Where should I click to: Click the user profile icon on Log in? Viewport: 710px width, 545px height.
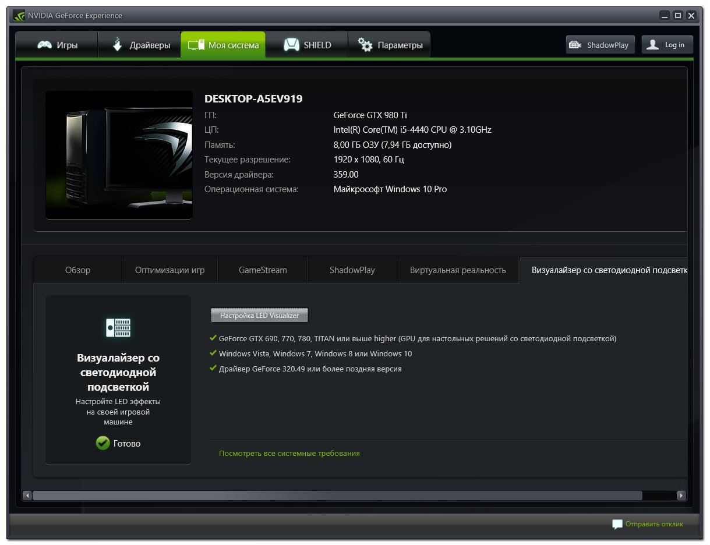coord(653,45)
